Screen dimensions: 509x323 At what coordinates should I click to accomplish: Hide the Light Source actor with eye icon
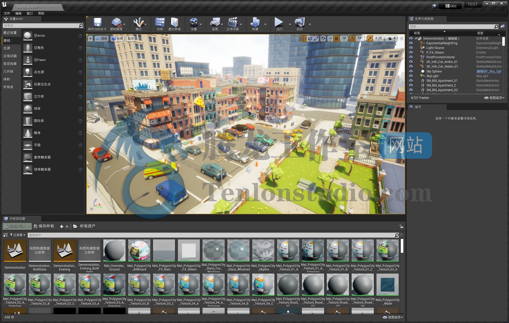(x=411, y=48)
